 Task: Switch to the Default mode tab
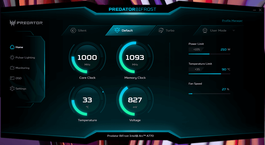point(127,31)
